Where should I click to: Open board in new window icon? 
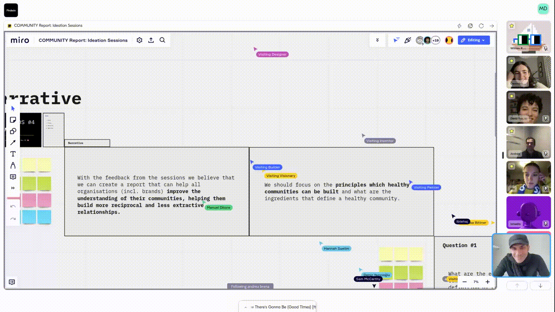pyautogui.click(x=470, y=26)
